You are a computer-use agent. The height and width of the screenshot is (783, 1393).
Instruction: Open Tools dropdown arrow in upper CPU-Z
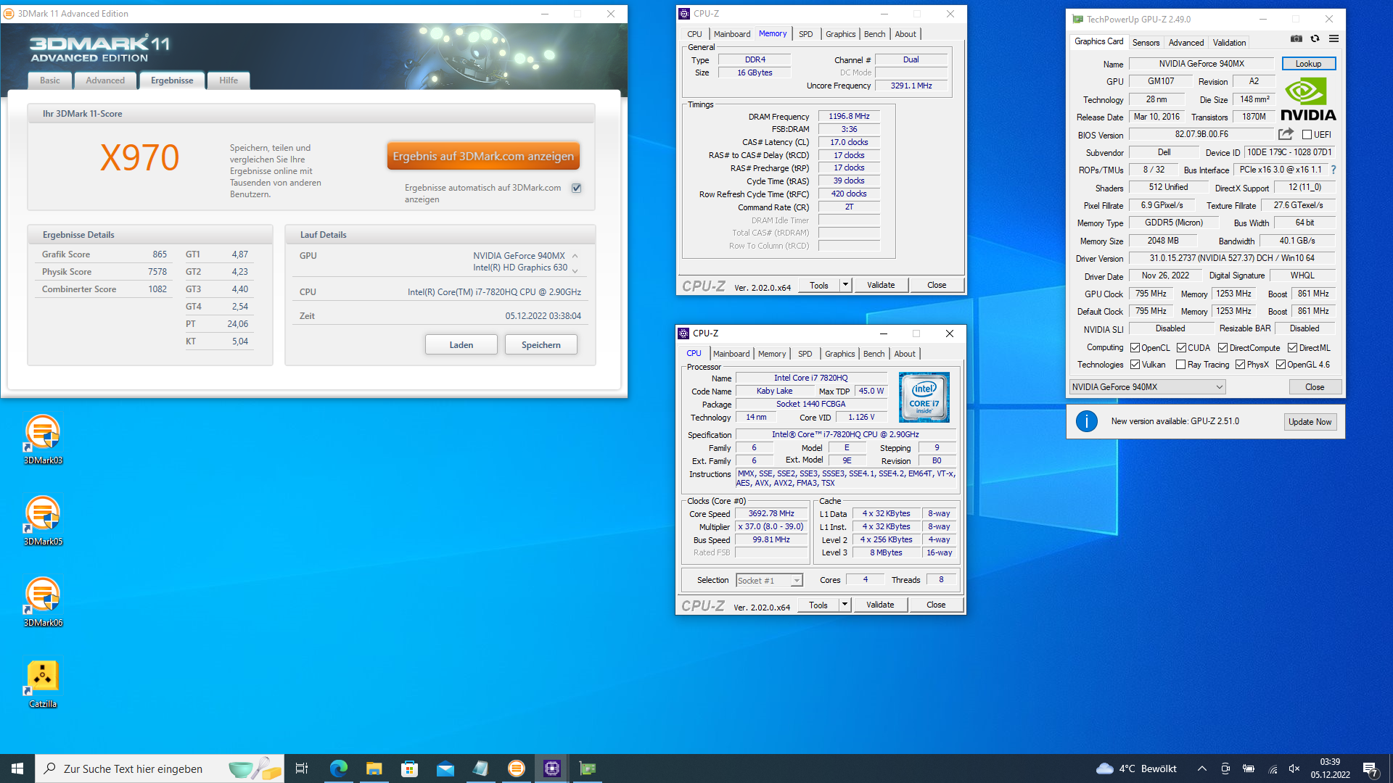point(845,285)
